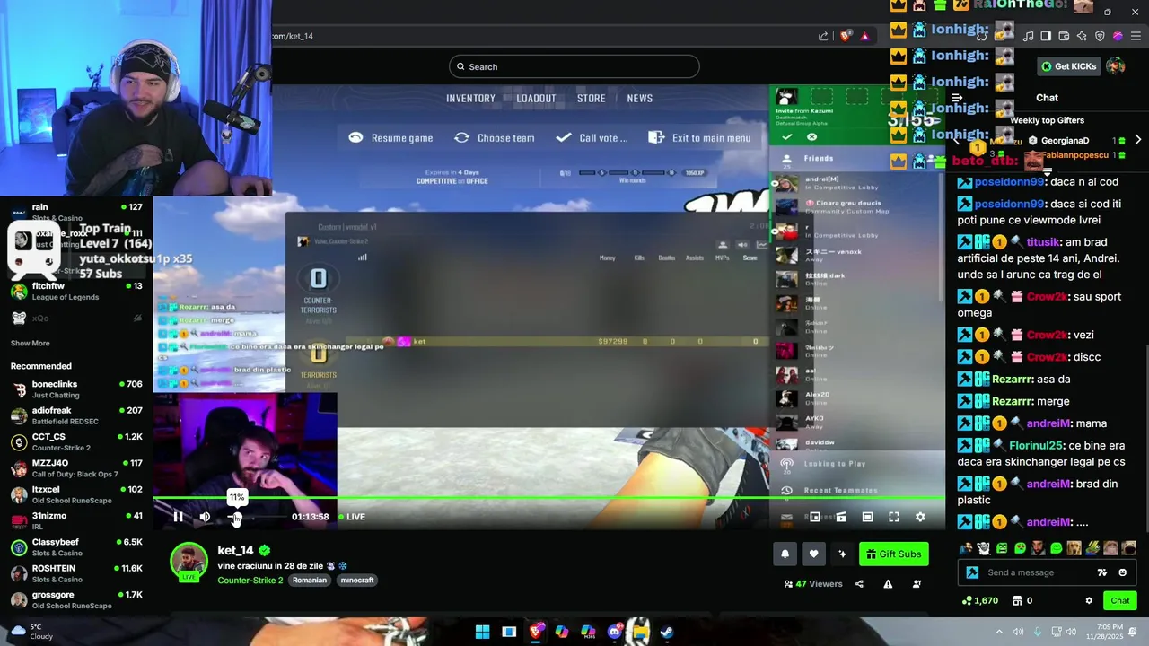This screenshot has height=646, width=1149.
Task: Open ket_14 channel avatar
Action: pos(189,562)
